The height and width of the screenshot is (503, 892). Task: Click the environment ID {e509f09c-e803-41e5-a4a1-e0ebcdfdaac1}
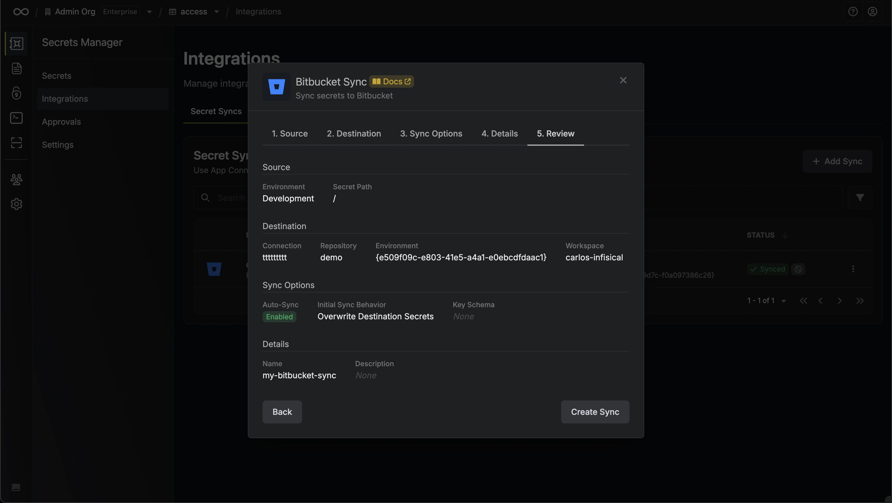click(461, 258)
